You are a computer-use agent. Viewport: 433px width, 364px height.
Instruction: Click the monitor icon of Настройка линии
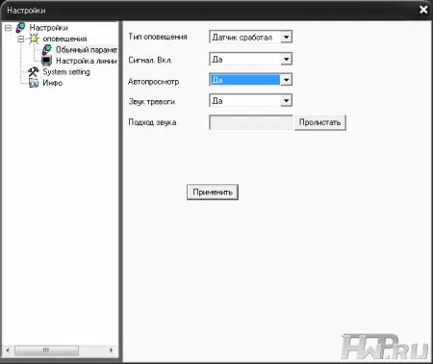click(x=47, y=61)
